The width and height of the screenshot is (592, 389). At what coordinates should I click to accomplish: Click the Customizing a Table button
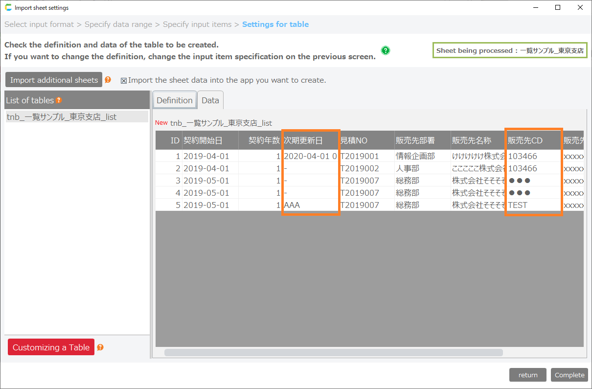tap(51, 347)
